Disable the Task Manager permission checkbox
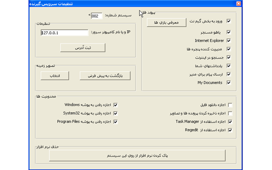272x170 pixels. tap(230, 122)
